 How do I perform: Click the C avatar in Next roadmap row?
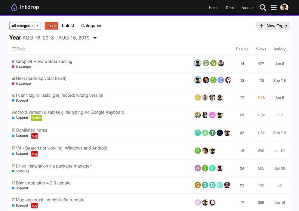click(x=221, y=80)
